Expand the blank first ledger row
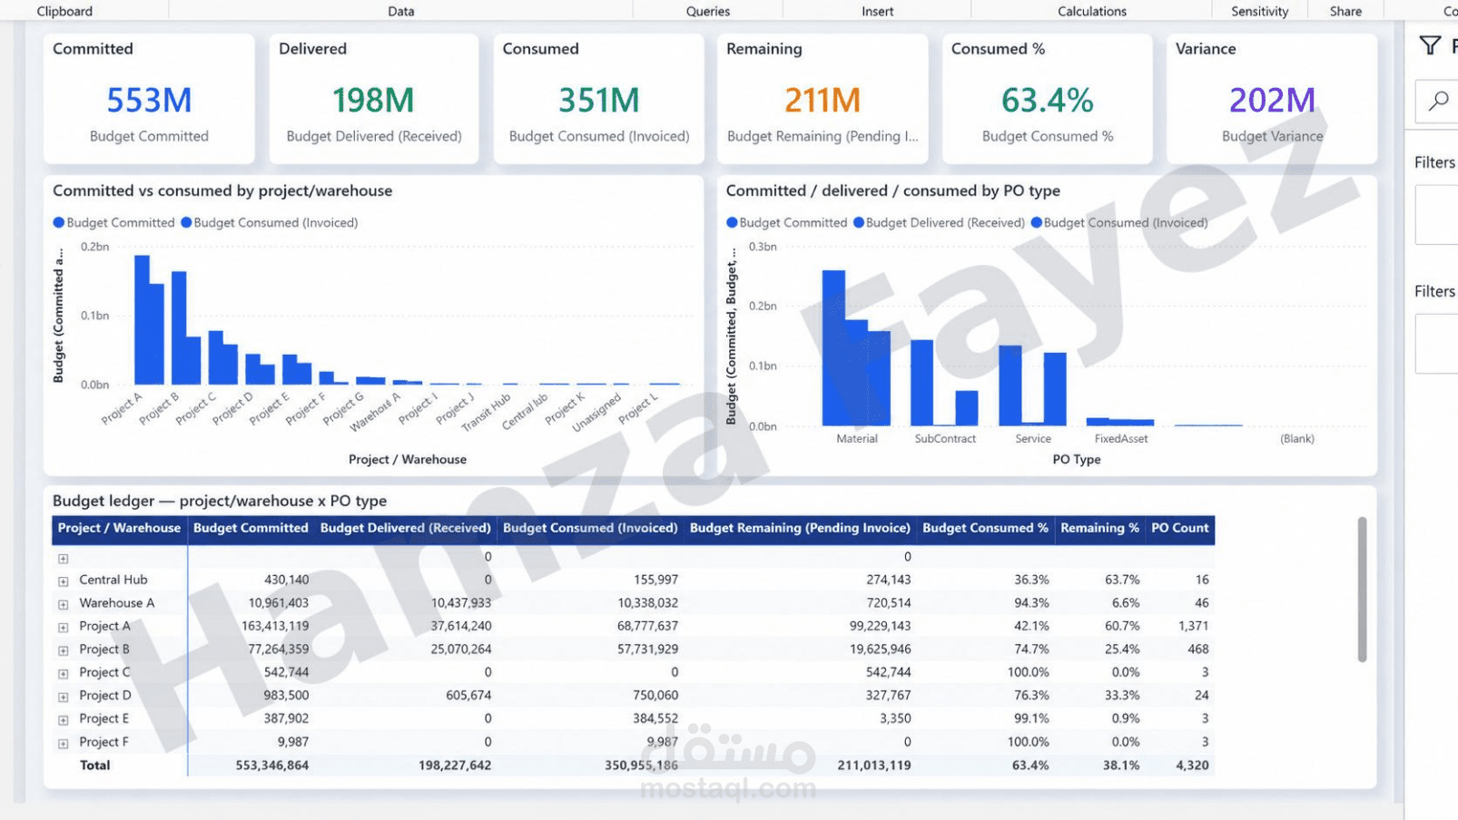The image size is (1458, 820). 64,559
